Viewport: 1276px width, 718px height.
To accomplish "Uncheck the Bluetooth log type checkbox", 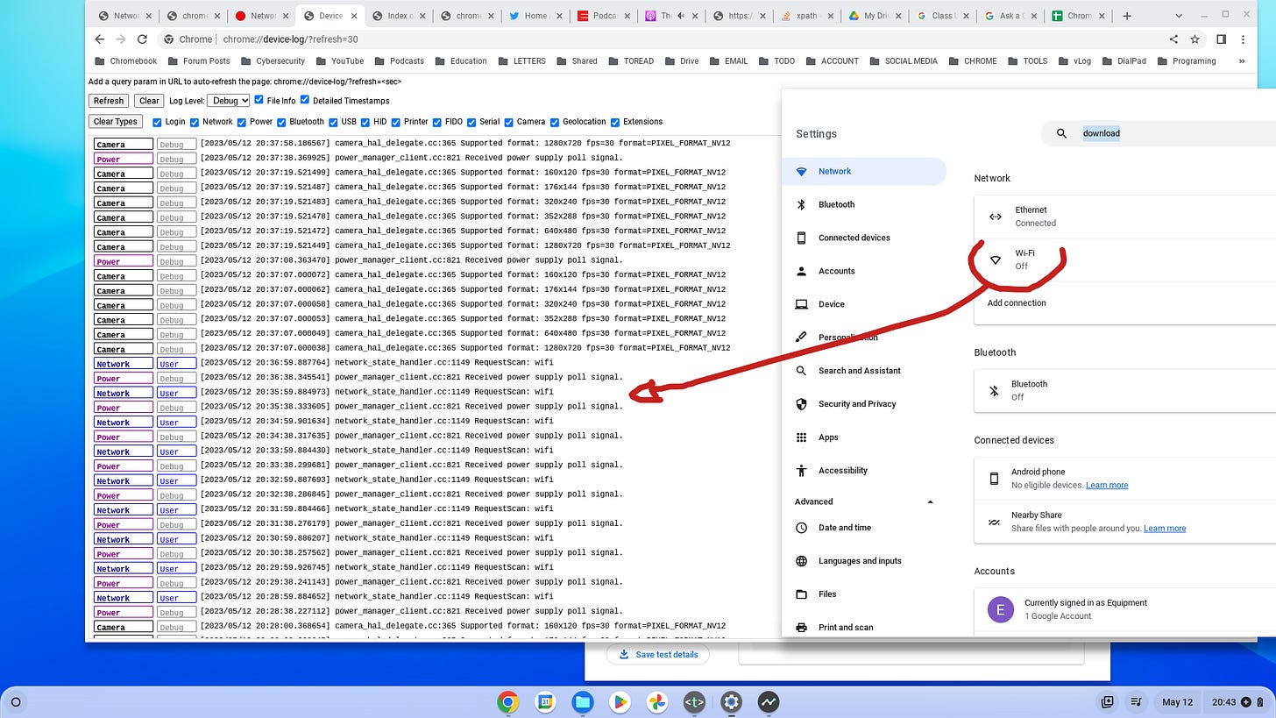I will click(281, 122).
